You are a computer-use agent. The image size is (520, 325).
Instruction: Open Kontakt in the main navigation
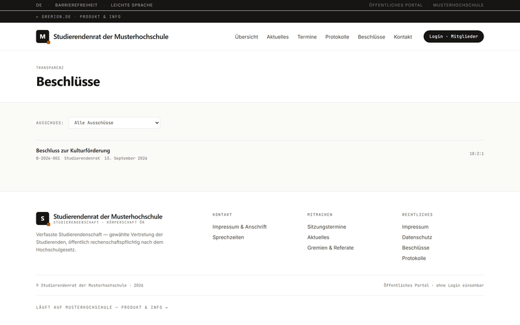(402, 37)
